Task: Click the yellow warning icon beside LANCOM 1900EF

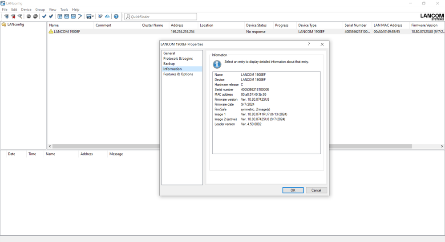Action: click(51, 32)
